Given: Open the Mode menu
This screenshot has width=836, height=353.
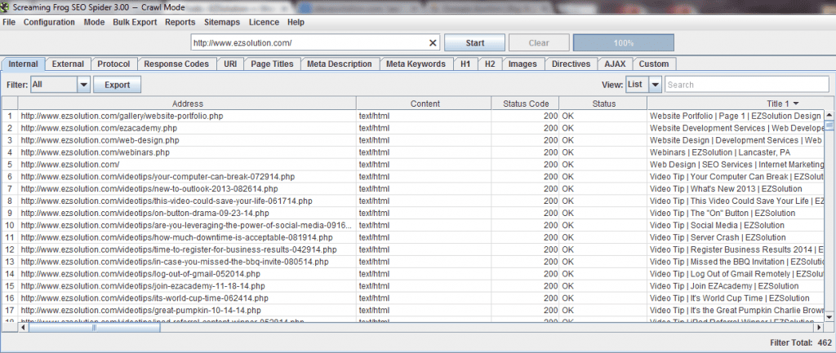Looking at the screenshot, I should pyautogui.click(x=94, y=22).
